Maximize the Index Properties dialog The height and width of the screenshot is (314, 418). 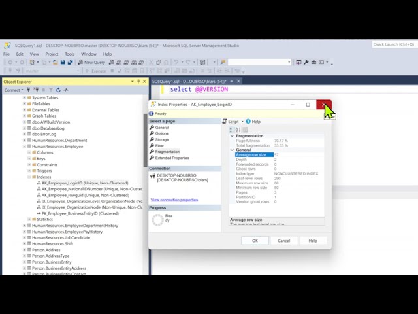coord(308,105)
